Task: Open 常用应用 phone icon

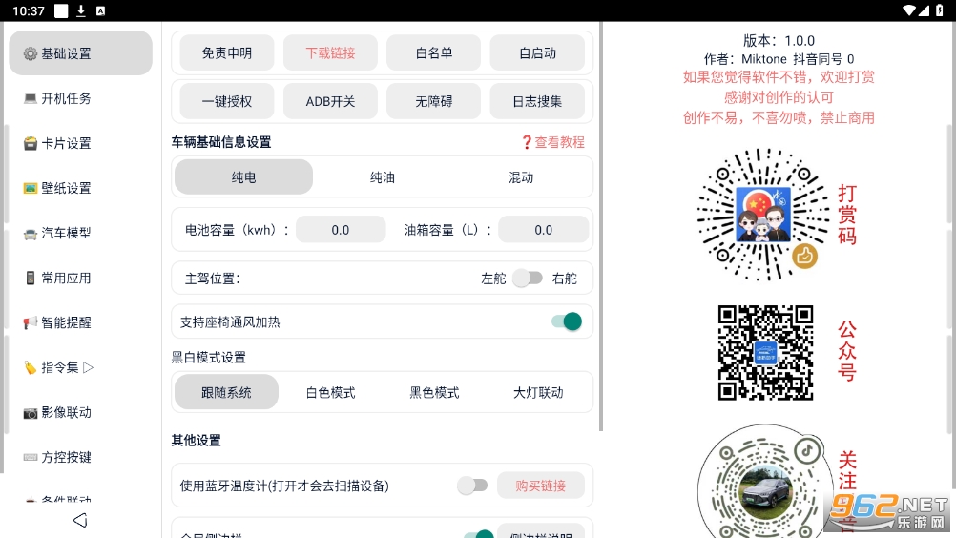Action: [x=30, y=278]
